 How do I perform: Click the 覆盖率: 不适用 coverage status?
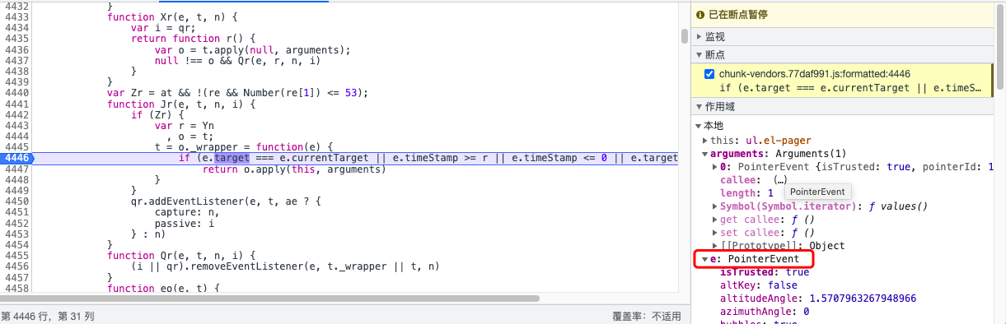coord(647,316)
